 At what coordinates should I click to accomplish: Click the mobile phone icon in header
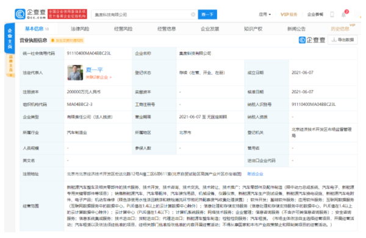[x=332, y=15]
